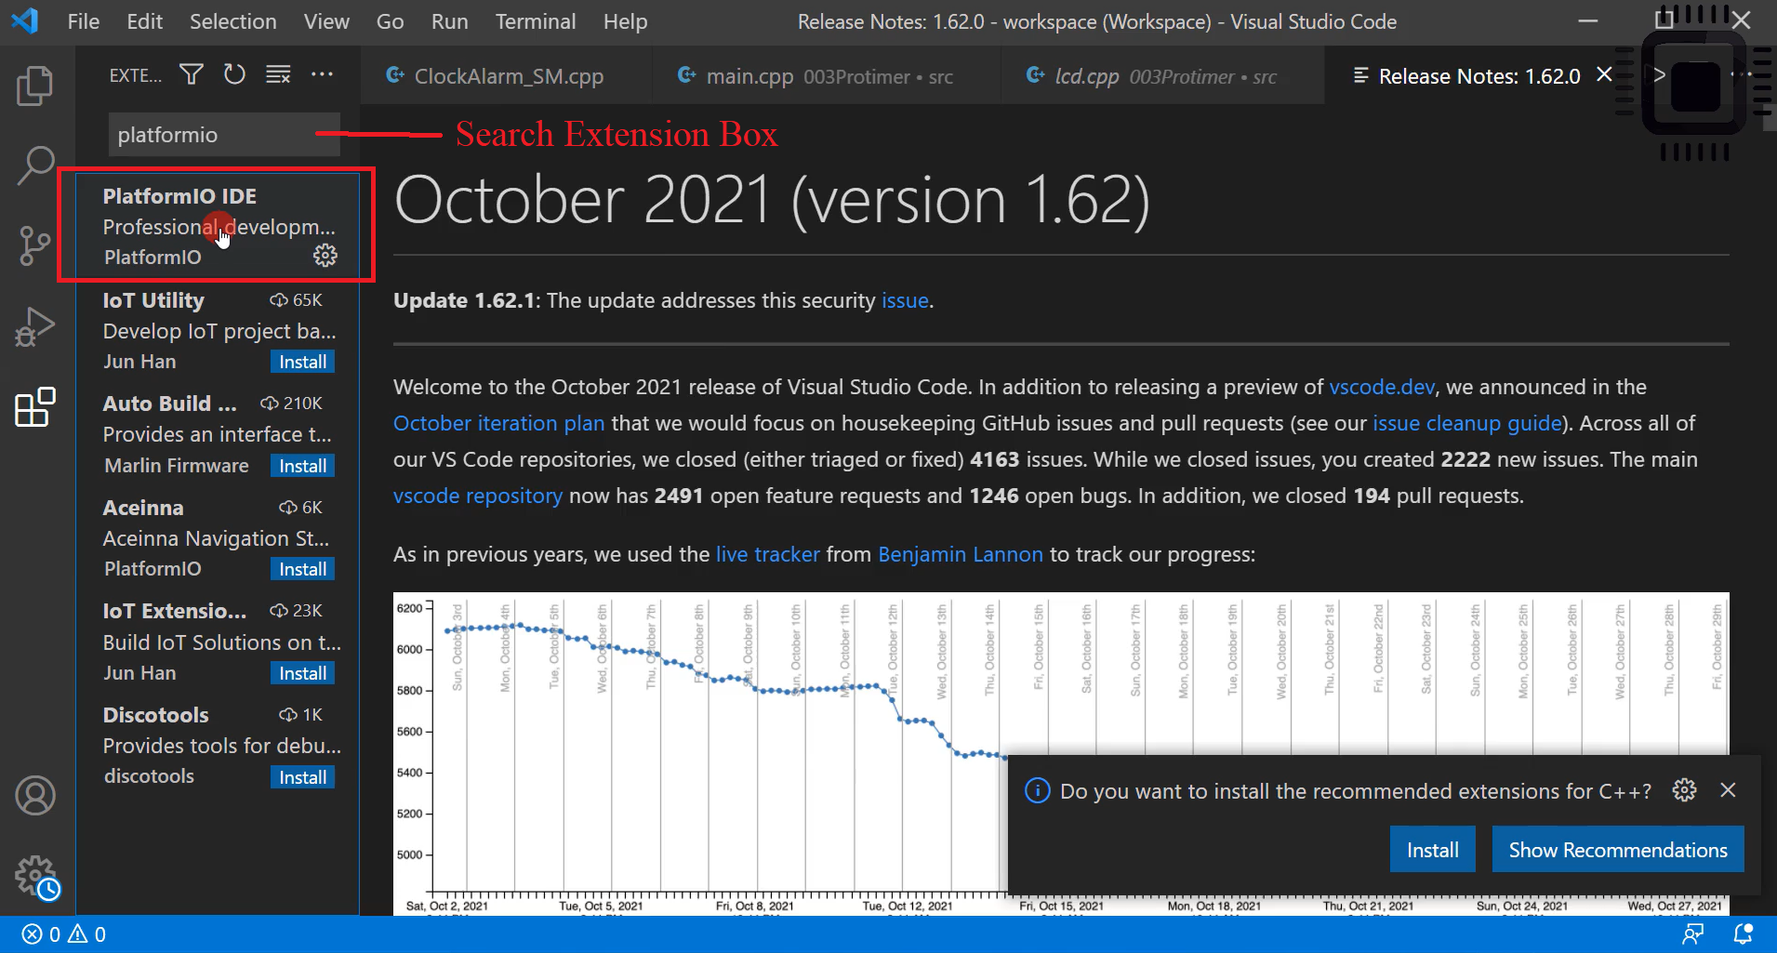This screenshot has width=1777, height=953.
Task: Open the Explorer view in activity bar
Action: [x=34, y=86]
